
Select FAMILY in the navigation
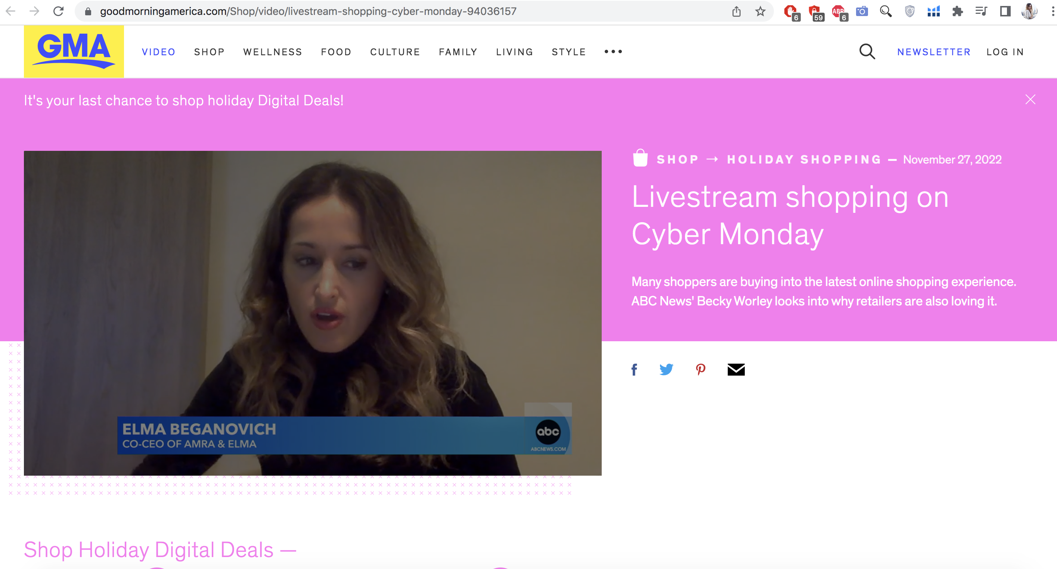click(x=458, y=52)
